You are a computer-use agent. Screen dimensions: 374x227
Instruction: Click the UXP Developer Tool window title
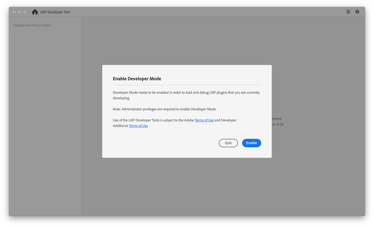tap(55, 12)
